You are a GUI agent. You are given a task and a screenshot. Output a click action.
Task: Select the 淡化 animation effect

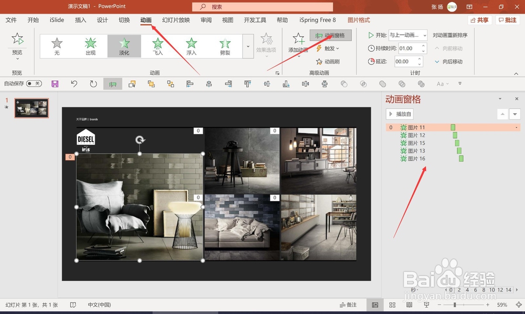click(124, 46)
